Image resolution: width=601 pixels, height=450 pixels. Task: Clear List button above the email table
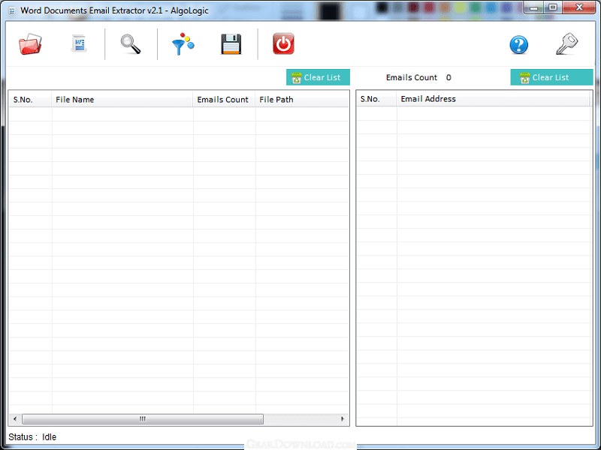551,77
